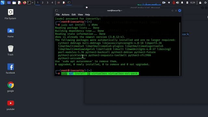Open the terminal View menu

80,15
